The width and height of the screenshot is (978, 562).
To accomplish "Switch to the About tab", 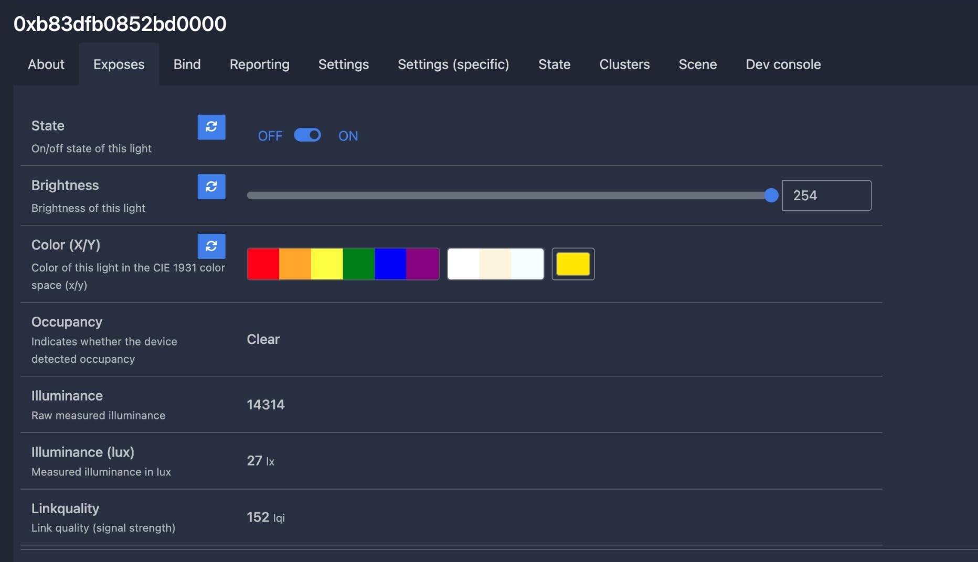I will [46, 64].
